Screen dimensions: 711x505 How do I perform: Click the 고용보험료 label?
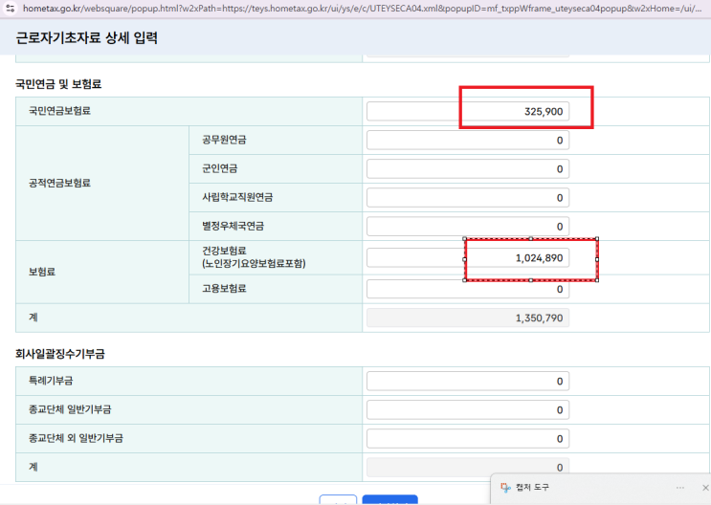point(225,288)
